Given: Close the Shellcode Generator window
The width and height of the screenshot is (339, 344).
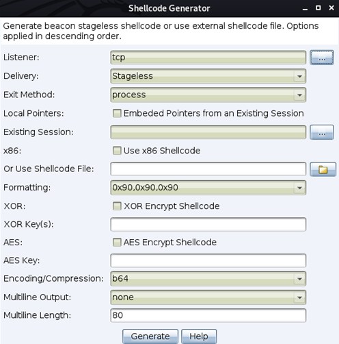Looking at the screenshot, I should pyautogui.click(x=331, y=8).
